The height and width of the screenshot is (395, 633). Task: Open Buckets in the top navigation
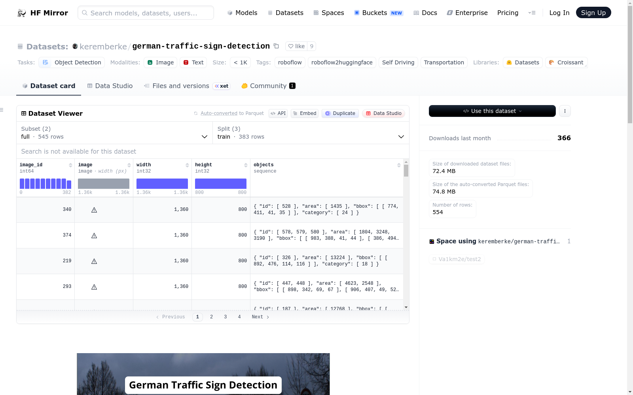click(x=378, y=13)
